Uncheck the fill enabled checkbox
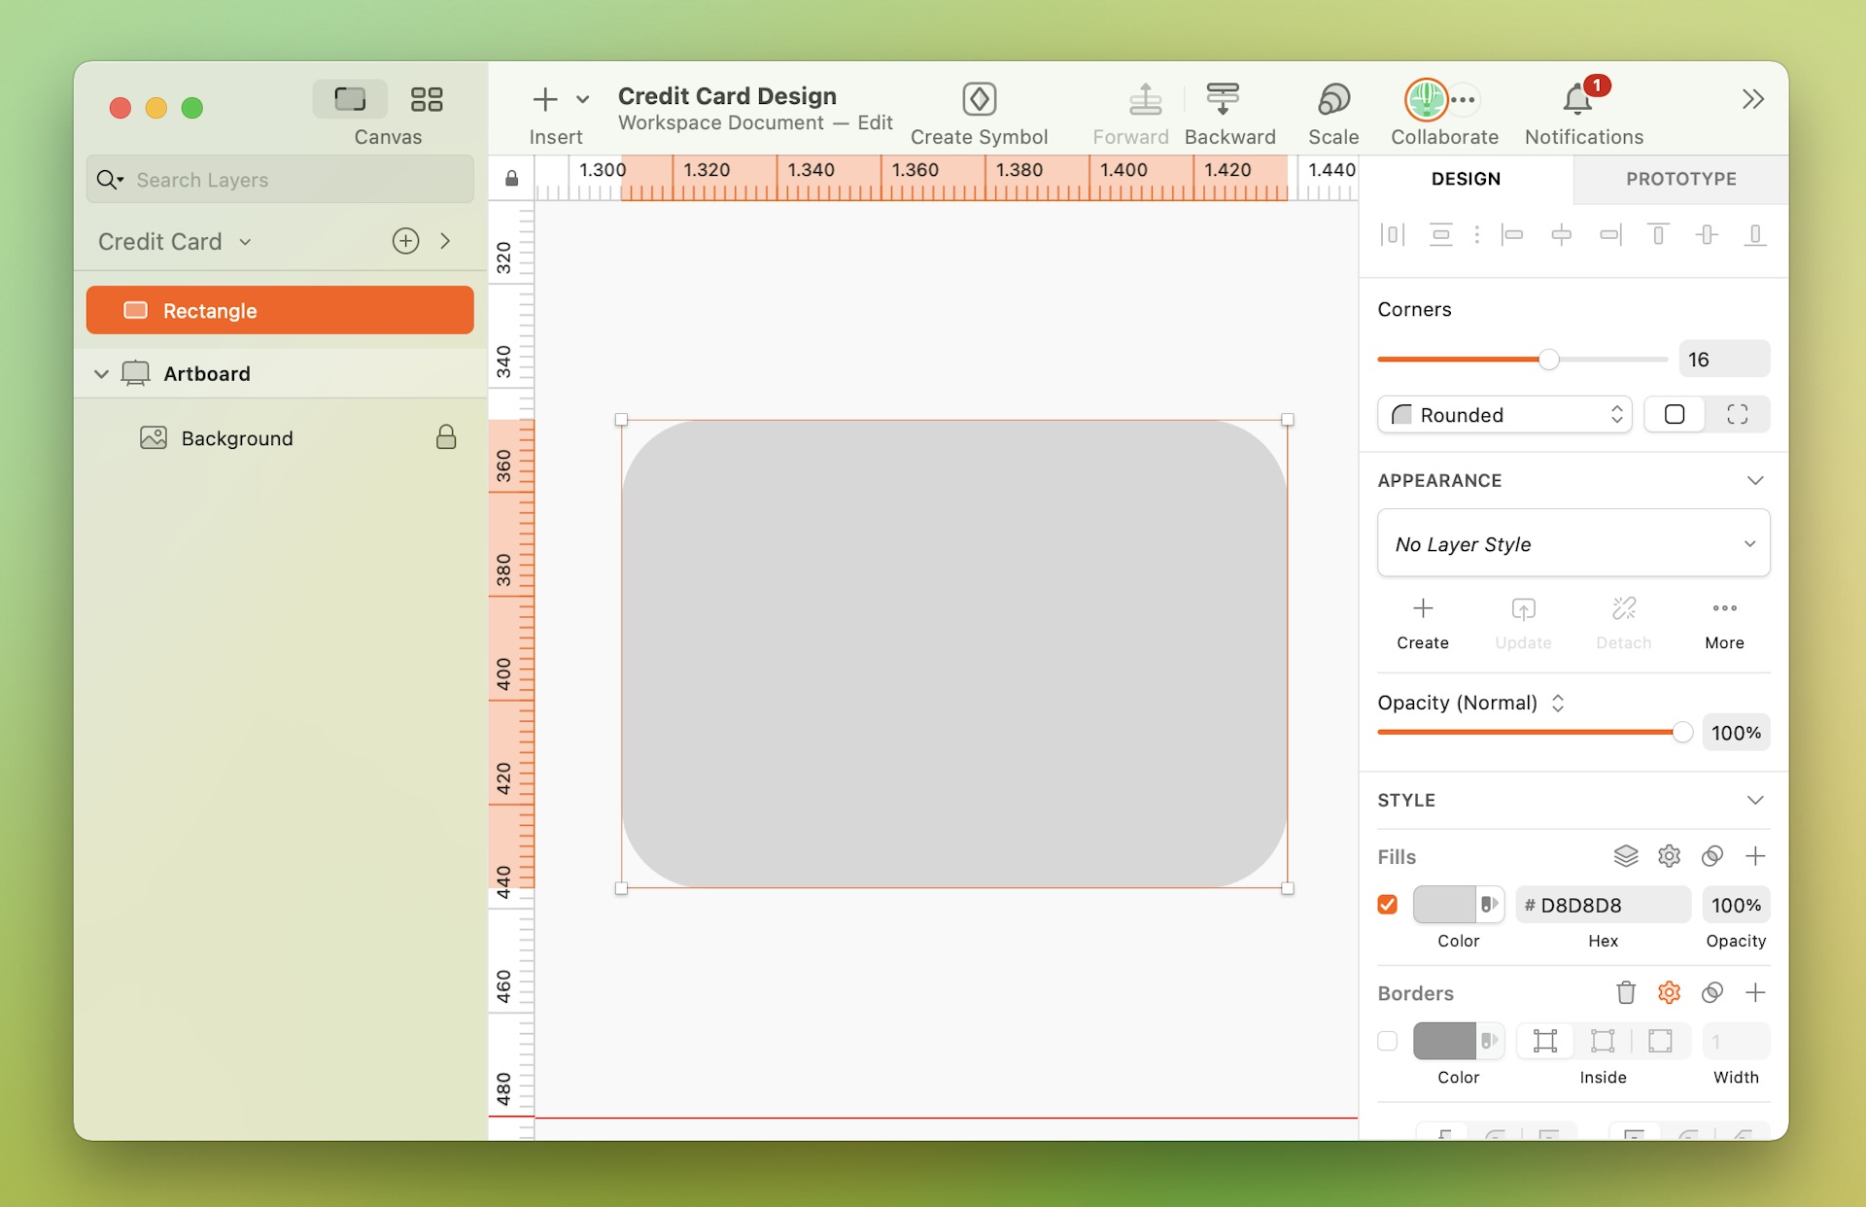The image size is (1866, 1207). pyautogui.click(x=1387, y=904)
